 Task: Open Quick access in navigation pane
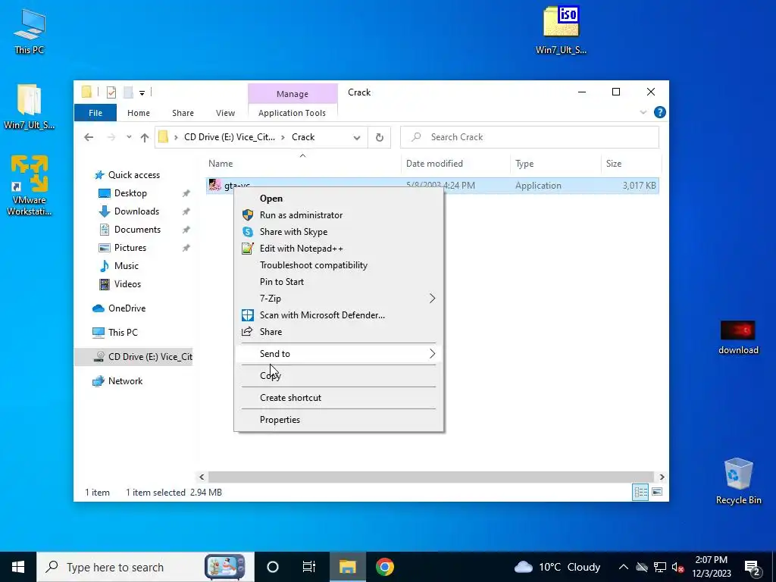coord(133,175)
